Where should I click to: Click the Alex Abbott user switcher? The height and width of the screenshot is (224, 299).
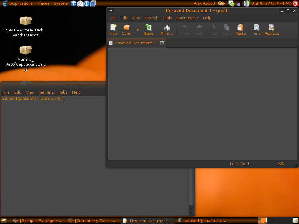pos(204,3)
